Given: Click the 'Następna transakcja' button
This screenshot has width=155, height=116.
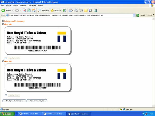Looking at the screenshot, I should 14,101.
